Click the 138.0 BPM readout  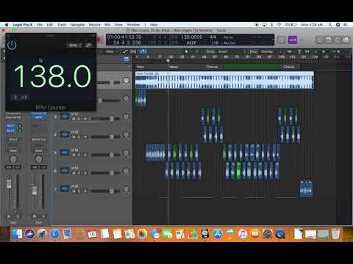pos(52,76)
